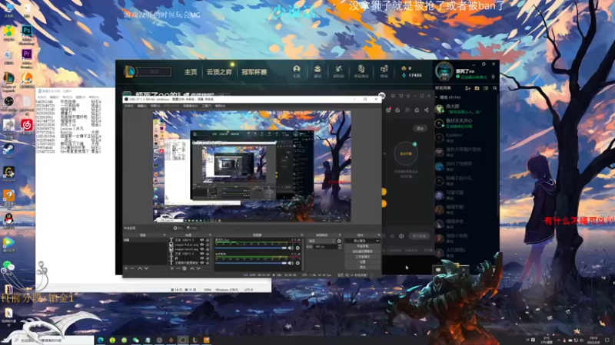Click OBS 设置 button
This screenshot has height=345, width=615.
[x=363, y=262]
